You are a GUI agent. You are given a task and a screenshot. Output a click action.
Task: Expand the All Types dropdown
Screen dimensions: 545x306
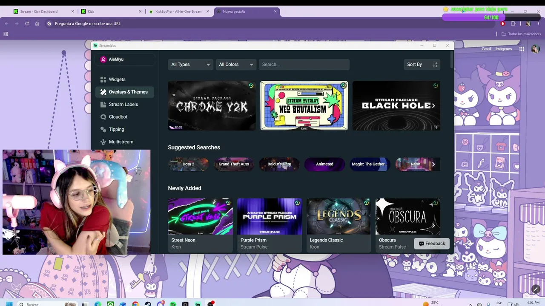[190, 65]
